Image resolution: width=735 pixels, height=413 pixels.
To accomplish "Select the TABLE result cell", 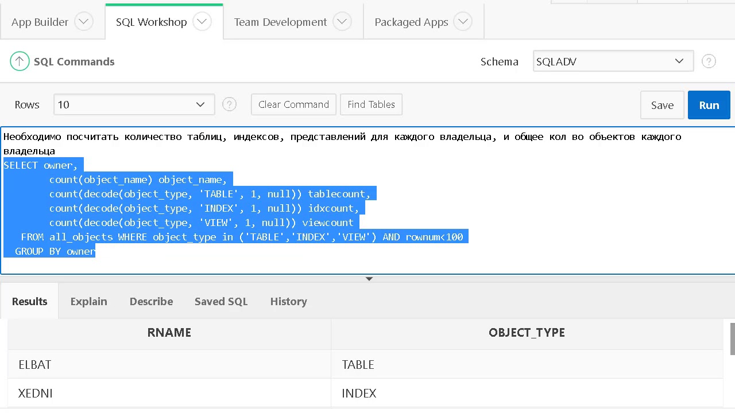I will [527, 364].
